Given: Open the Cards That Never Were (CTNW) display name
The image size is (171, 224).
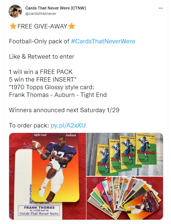Looking at the screenshot, I should pyautogui.click(x=56, y=8).
